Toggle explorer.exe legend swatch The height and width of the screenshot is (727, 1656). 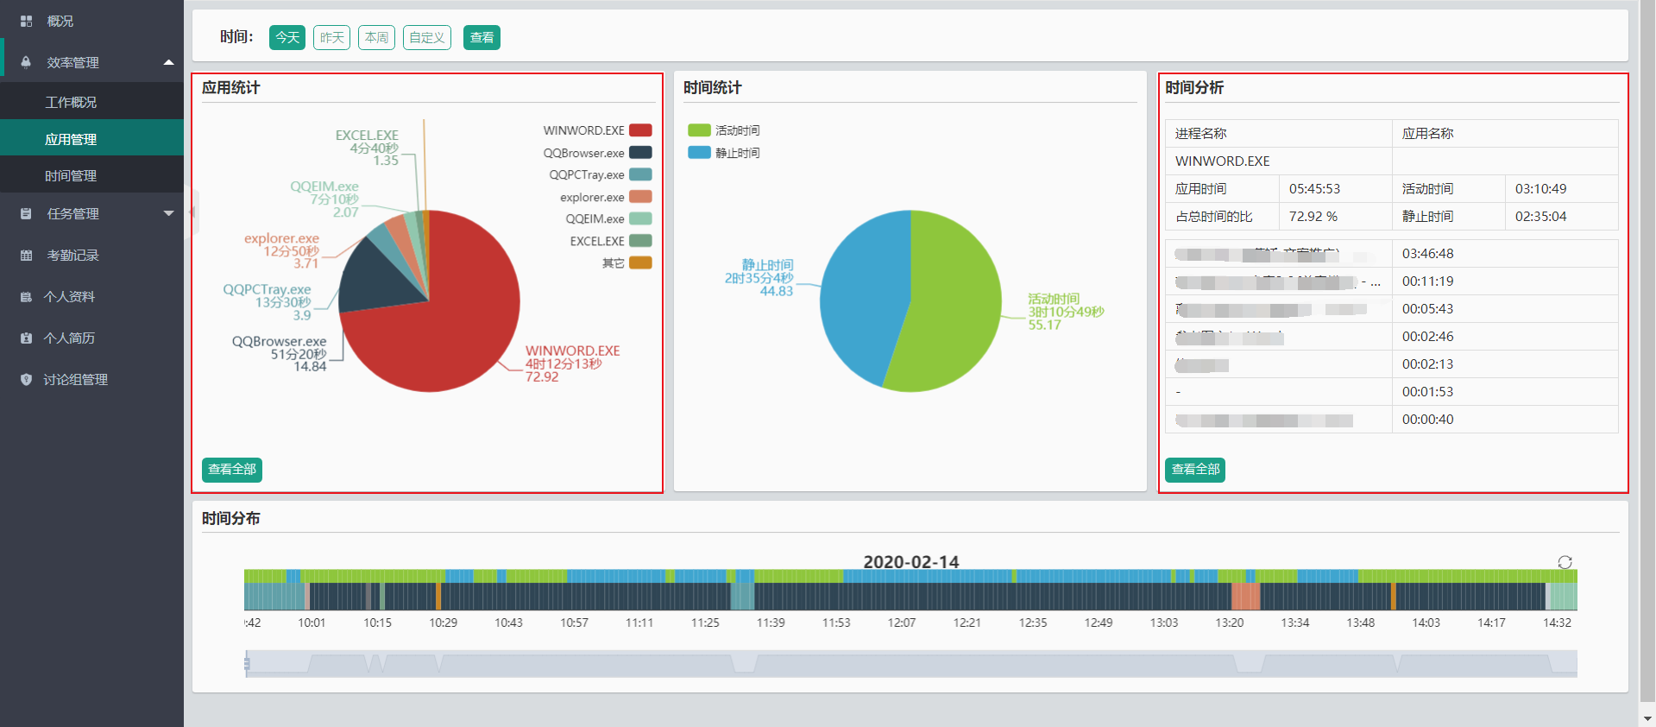[640, 197]
